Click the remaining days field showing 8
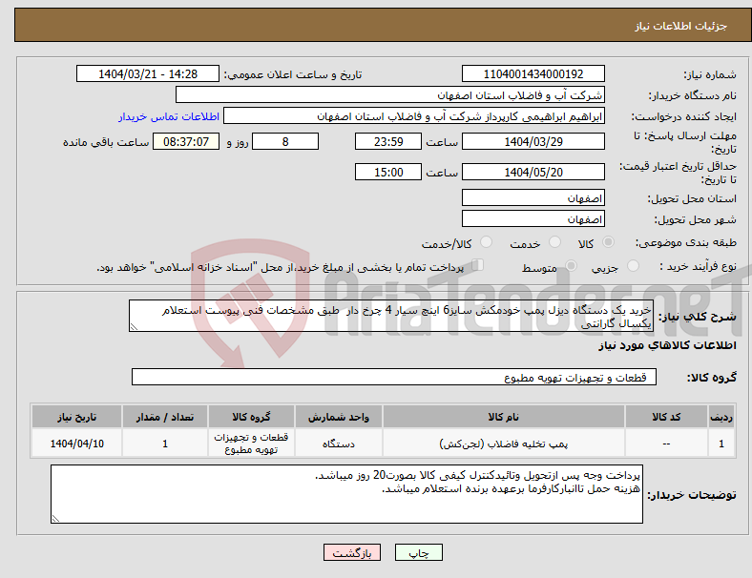The image size is (752, 578). click(x=285, y=142)
